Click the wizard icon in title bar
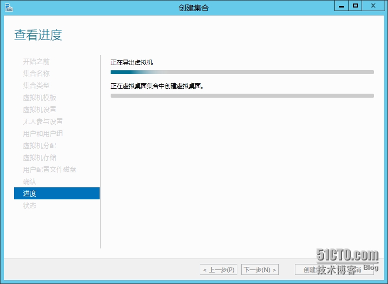The width and height of the screenshot is (388, 284). (9, 8)
